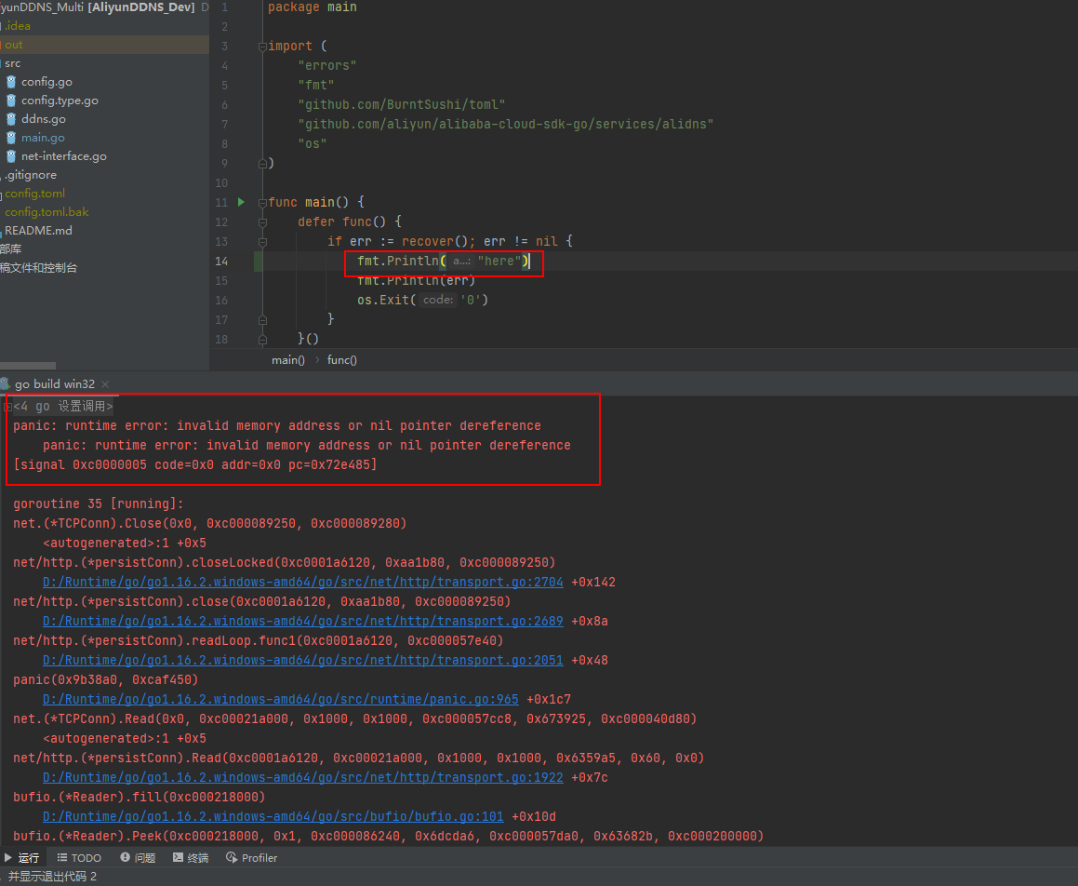The width and height of the screenshot is (1078, 886).
Task: Click the 'code:' parameter hint in os.Exit call
Action: (438, 300)
